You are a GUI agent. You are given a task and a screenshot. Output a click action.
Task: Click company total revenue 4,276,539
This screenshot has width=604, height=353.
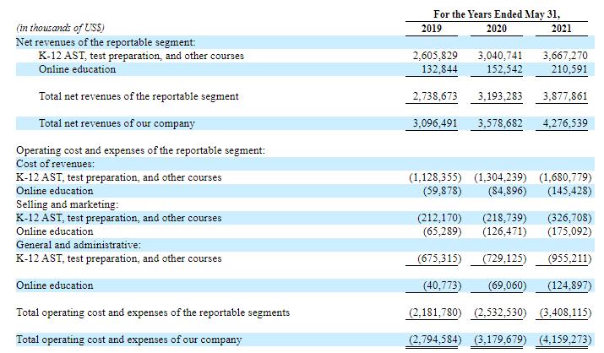click(x=565, y=123)
